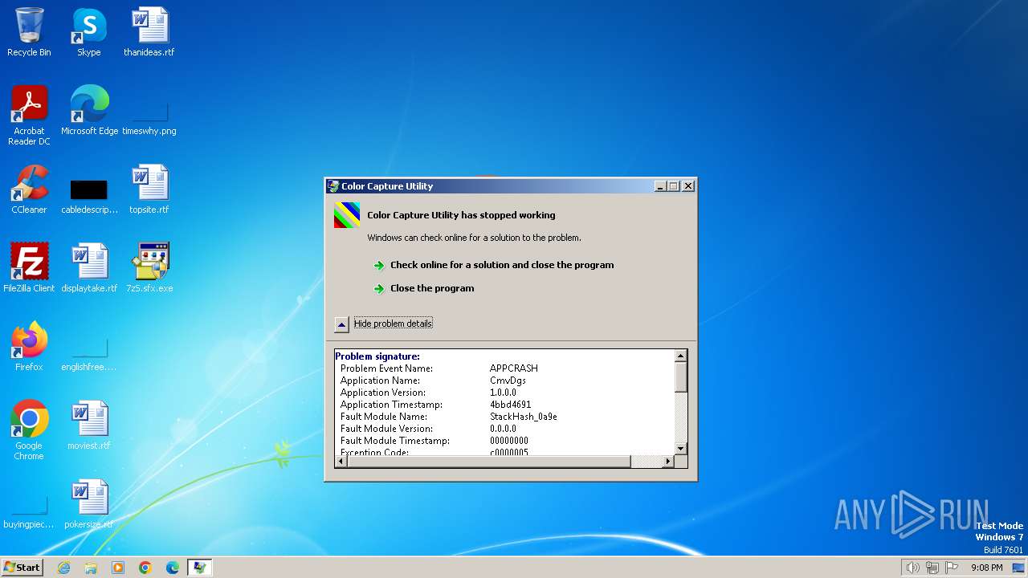
Task: Collapse details via Hide problem details arrow
Action: tap(341, 324)
